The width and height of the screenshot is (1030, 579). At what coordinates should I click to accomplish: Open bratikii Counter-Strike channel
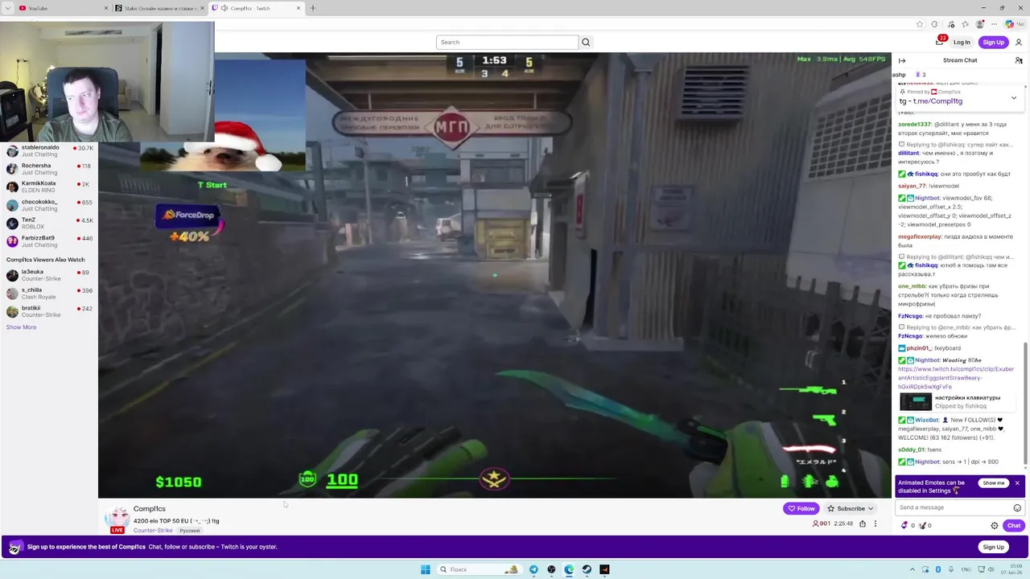pyautogui.click(x=49, y=311)
